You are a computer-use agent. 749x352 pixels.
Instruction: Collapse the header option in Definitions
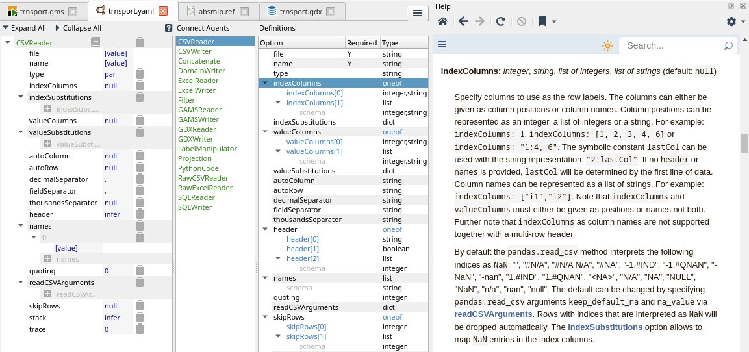(265, 229)
